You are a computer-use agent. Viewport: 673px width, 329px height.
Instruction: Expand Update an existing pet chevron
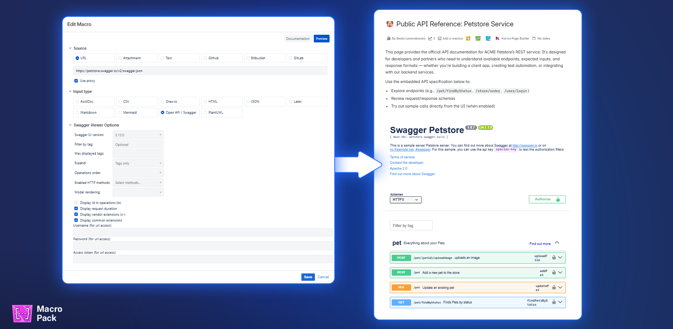point(560,287)
